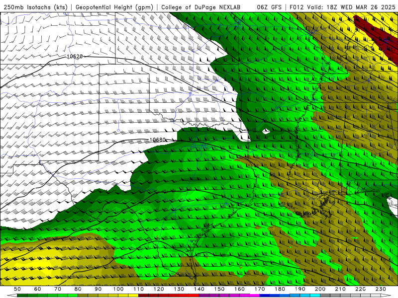
Task: Click the 110 value on the colorbar scale
Action: point(139,289)
